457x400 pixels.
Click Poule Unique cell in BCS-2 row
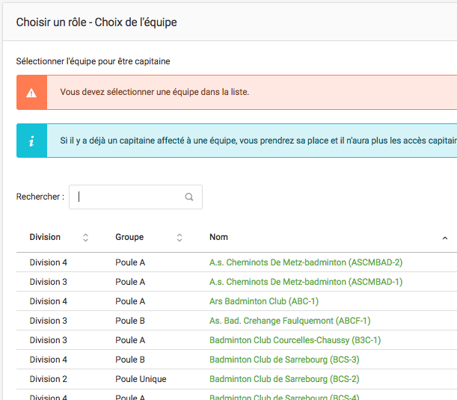point(141,380)
